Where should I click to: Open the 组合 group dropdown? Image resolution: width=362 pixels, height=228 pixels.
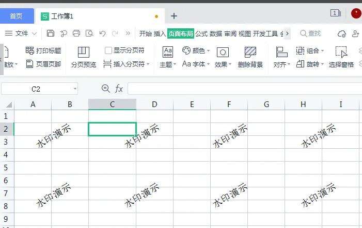tap(310, 50)
